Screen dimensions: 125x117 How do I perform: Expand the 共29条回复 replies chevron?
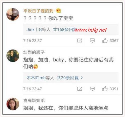pyautogui.click(x=82, y=78)
